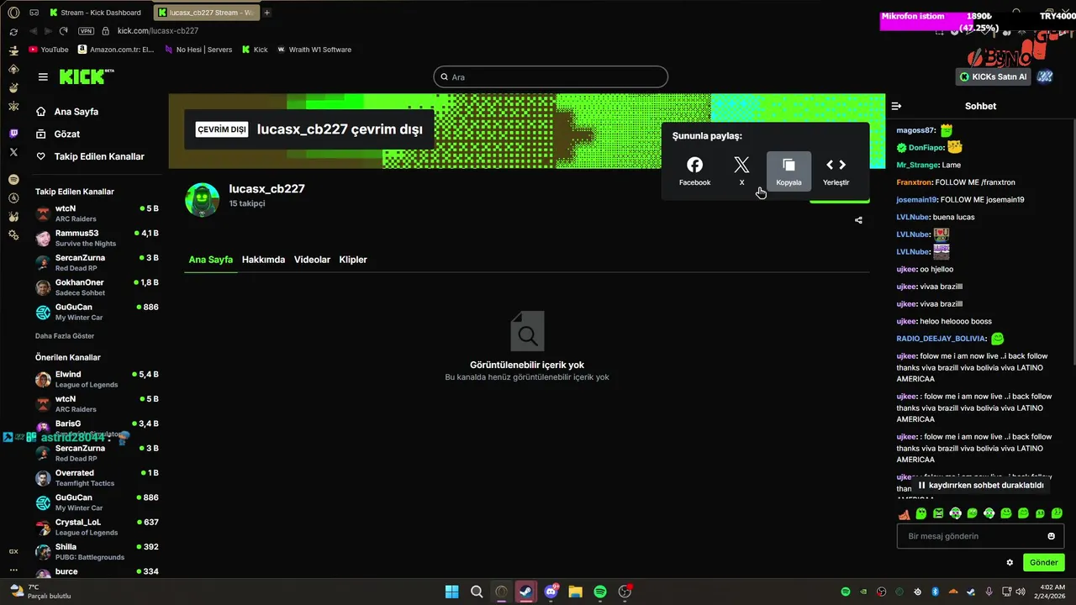Click the kick.com/lucasx-cb227 address bar
The height and width of the screenshot is (605, 1076).
point(158,31)
